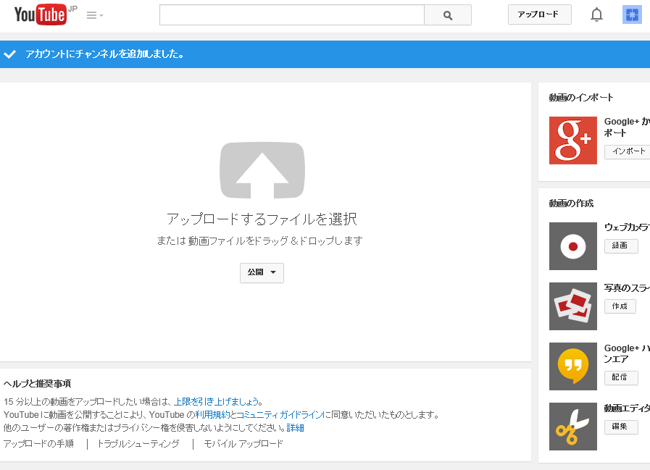Click the Google+ import icon

pos(572,140)
